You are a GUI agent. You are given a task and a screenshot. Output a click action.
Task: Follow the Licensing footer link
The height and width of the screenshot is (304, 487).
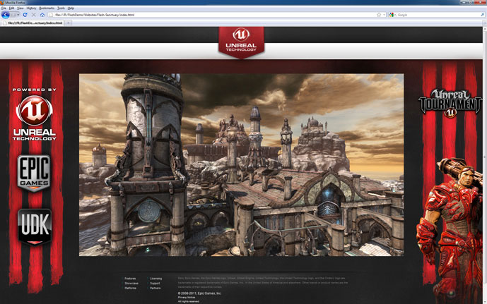[156, 279]
